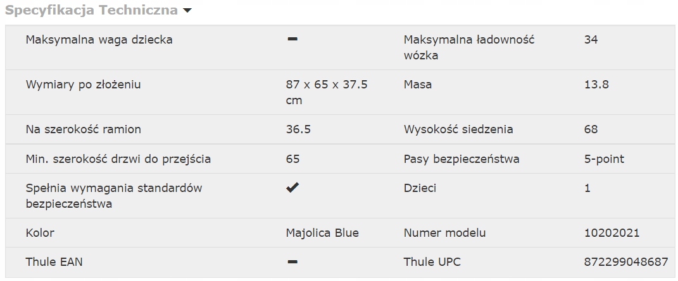Click the dash icon beside Maksymalna waga dziecka
This screenshot has width=678, height=281.
point(292,39)
